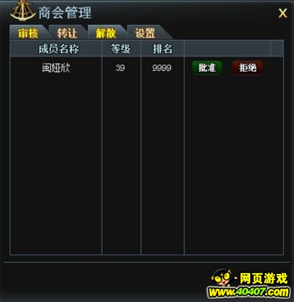The height and width of the screenshot is (302, 294).
Task: Approve applicant with green 批准 button
Action: pos(207,68)
